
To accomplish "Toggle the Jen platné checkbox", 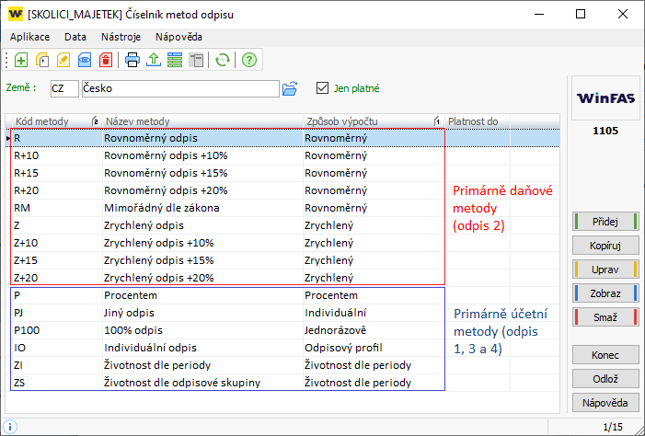I will 322,88.
